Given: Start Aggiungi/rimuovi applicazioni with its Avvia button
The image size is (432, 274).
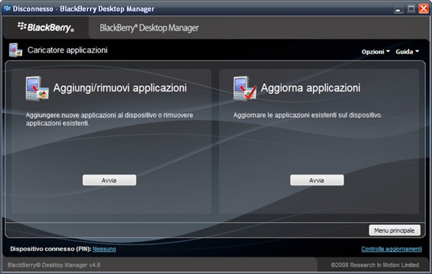Looking at the screenshot, I should click(x=109, y=180).
